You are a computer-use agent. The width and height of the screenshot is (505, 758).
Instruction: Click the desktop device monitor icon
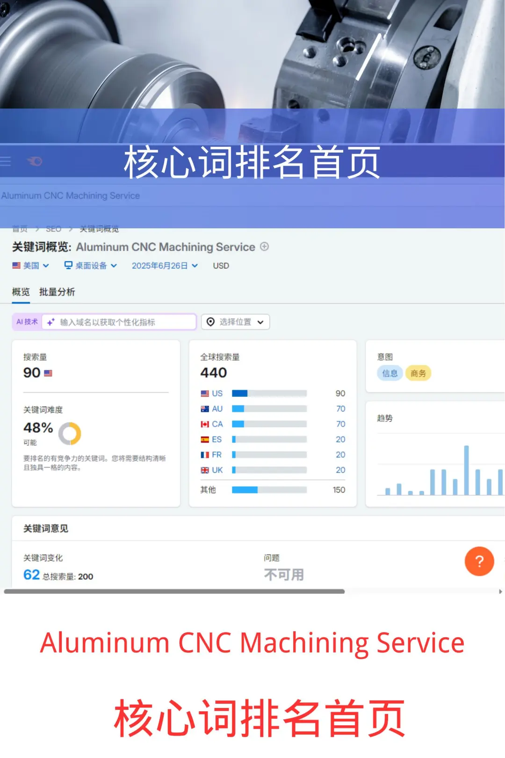pos(68,265)
